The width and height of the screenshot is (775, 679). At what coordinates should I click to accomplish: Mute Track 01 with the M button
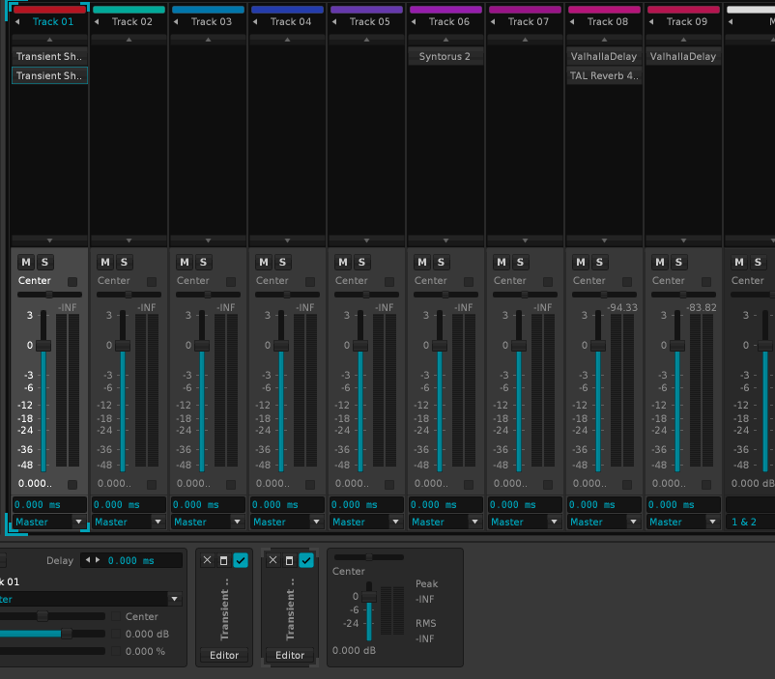[x=26, y=262]
